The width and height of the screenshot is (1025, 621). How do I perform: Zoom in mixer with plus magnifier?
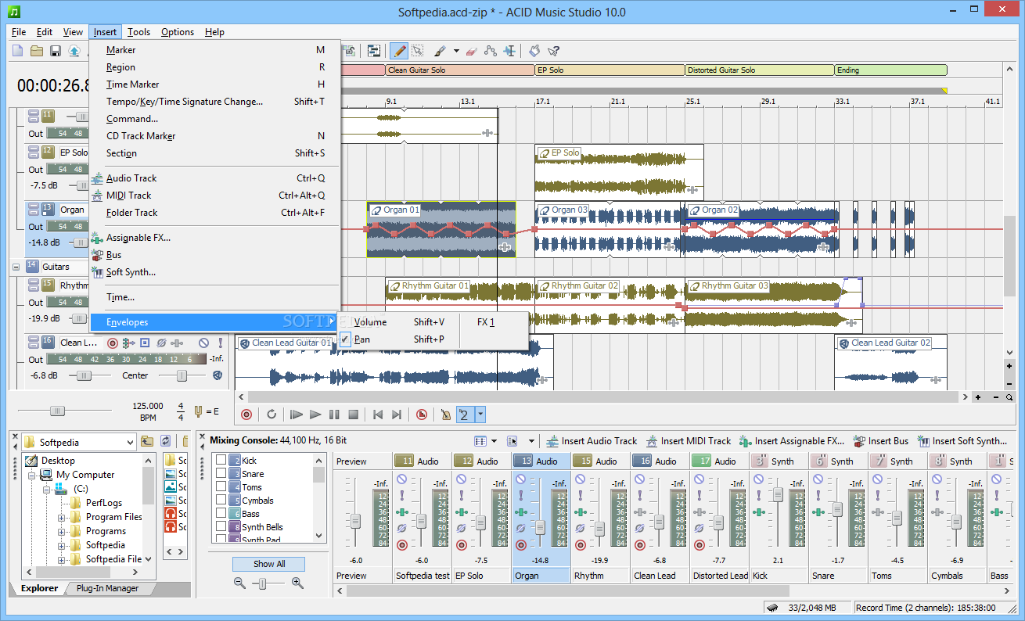click(x=297, y=582)
